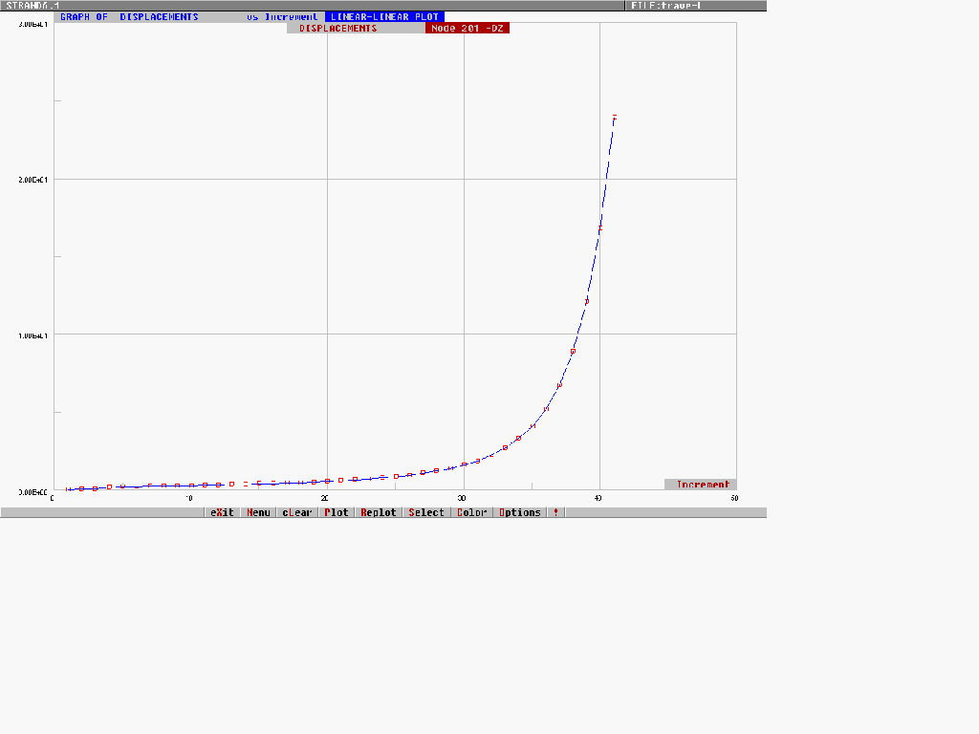
Task: Click the 2.00E+01 y-axis value
Action: [x=33, y=180]
